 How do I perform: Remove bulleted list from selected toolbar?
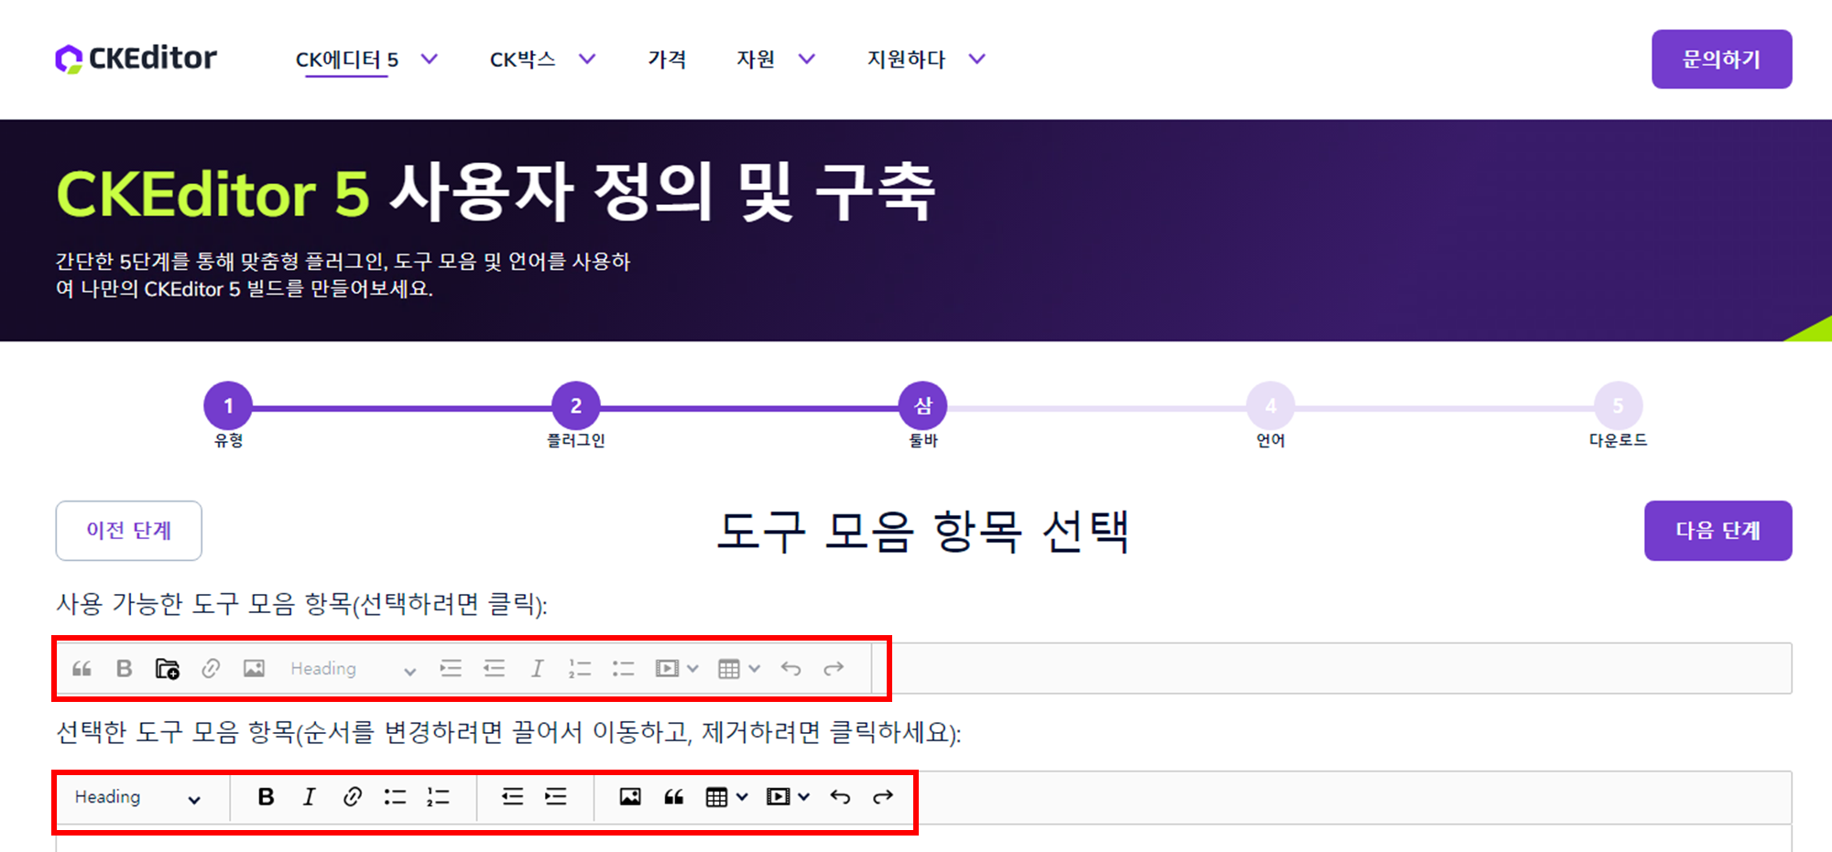tap(396, 797)
